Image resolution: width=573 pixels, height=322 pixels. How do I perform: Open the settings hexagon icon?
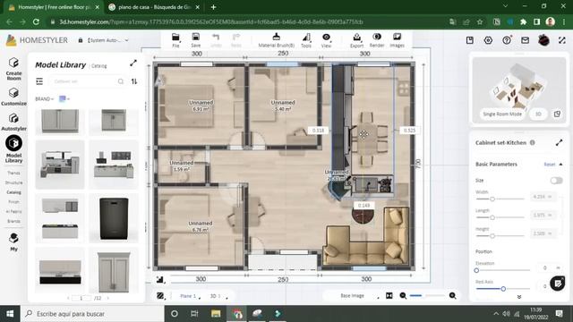488,40
